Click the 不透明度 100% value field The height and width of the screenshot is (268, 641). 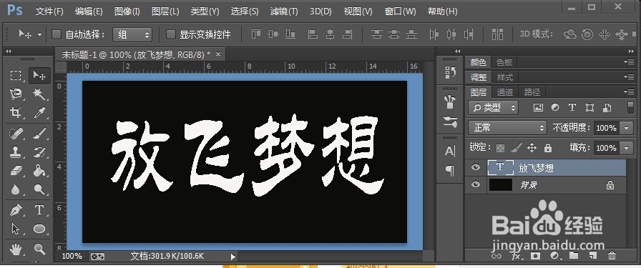coord(607,128)
